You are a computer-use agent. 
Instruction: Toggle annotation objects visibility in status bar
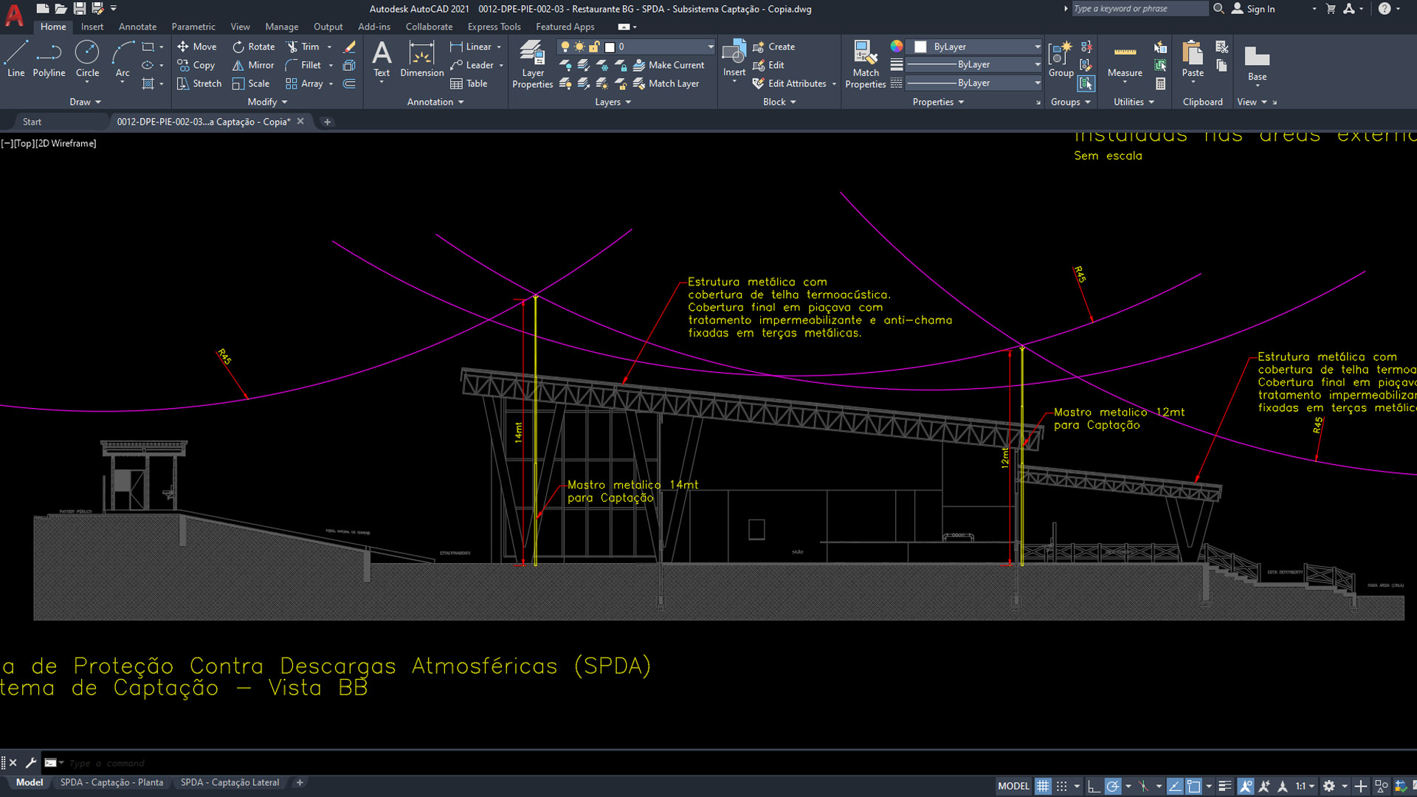coord(1246,786)
